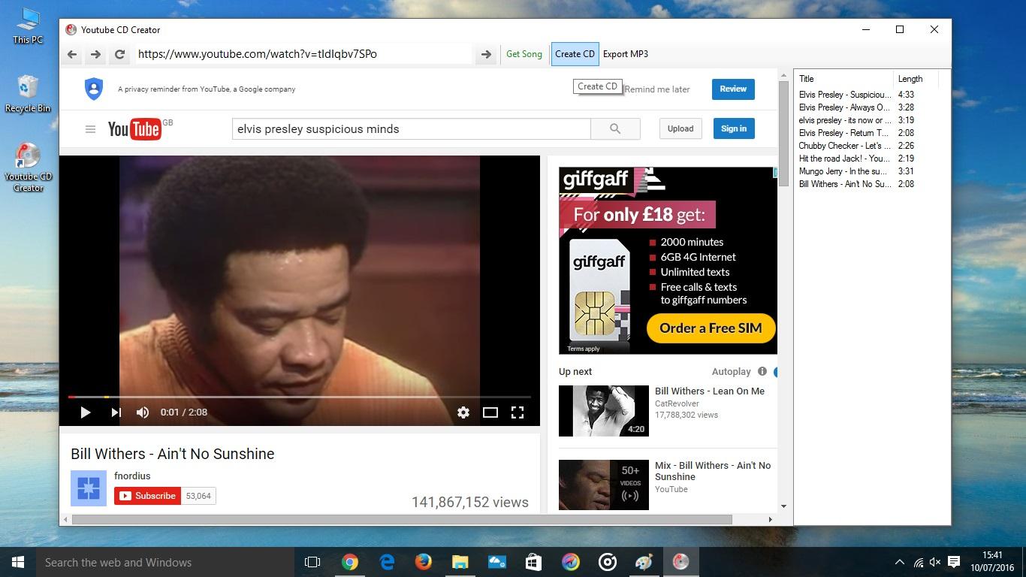Subscribe to the fnordius channel

click(x=147, y=496)
